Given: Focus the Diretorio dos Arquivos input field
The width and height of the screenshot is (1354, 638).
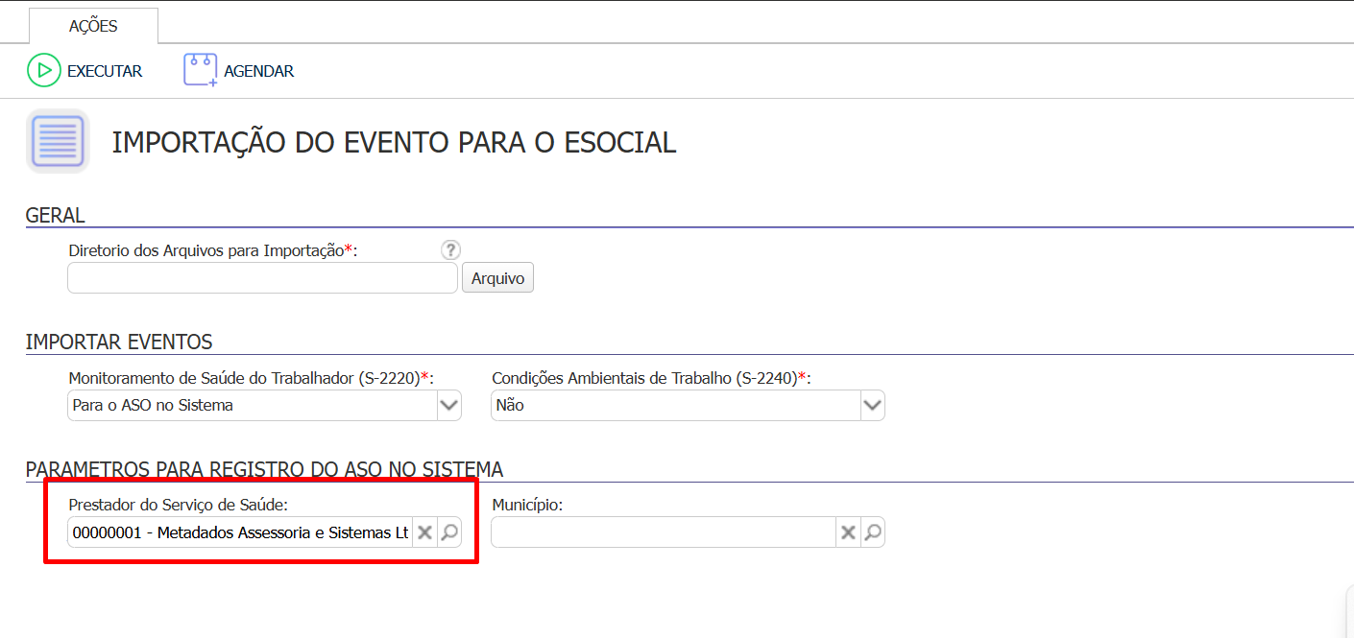Looking at the screenshot, I should (x=262, y=278).
